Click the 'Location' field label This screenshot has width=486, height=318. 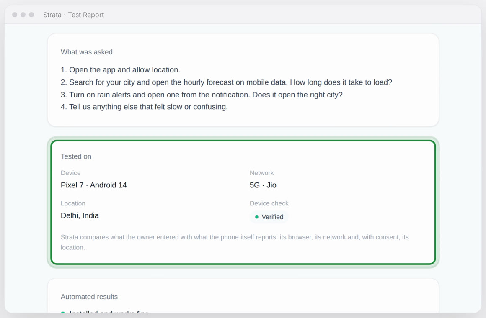pos(73,203)
